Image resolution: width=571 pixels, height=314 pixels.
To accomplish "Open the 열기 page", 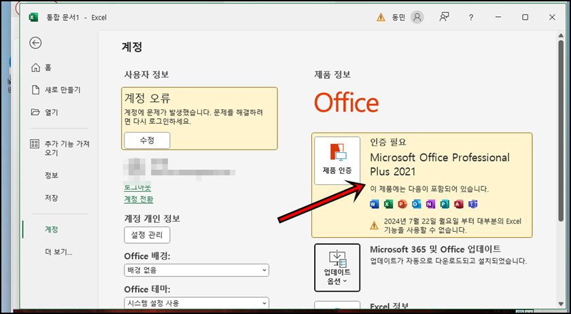I will (x=44, y=112).
